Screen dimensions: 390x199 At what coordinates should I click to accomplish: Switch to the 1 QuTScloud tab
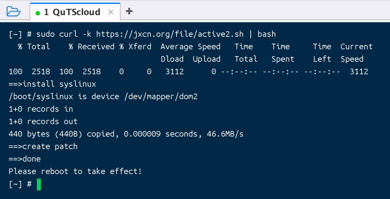pyautogui.click(x=72, y=12)
